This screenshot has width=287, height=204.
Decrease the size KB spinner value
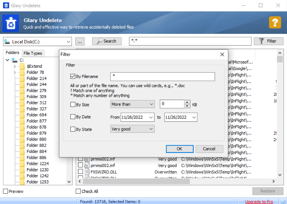(x=187, y=106)
